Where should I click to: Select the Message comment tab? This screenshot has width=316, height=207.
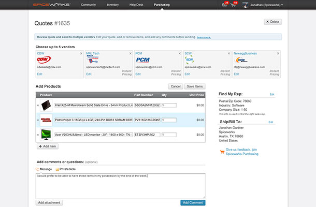point(44,169)
